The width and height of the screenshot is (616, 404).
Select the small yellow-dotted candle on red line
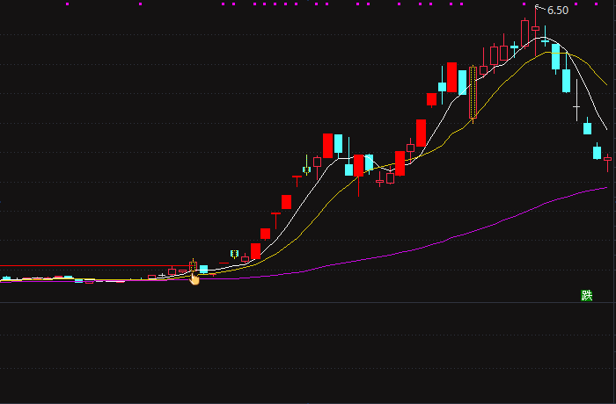pos(193,265)
